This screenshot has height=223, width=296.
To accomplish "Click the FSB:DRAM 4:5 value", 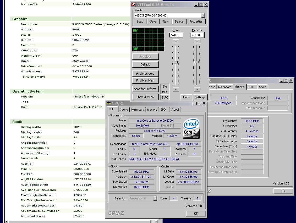I will (252, 126).
